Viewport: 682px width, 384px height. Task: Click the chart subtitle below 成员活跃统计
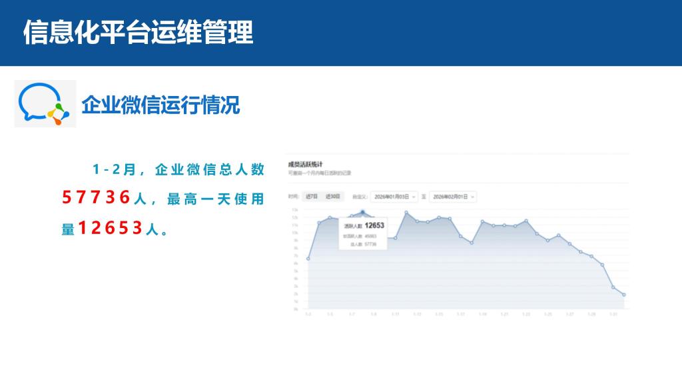tap(319, 173)
